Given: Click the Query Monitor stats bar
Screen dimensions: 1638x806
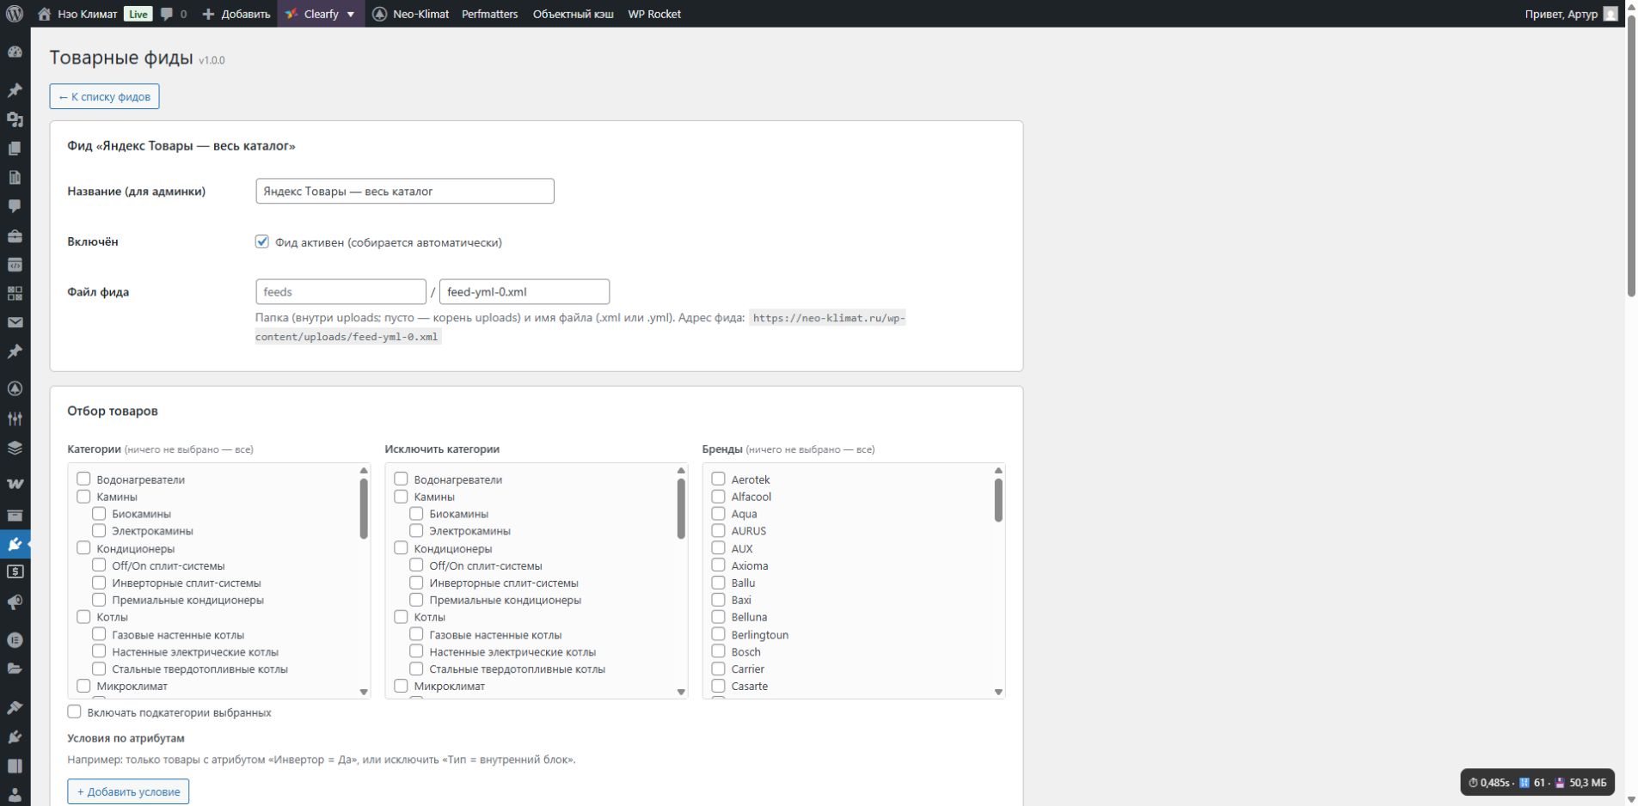Looking at the screenshot, I should point(1537,783).
